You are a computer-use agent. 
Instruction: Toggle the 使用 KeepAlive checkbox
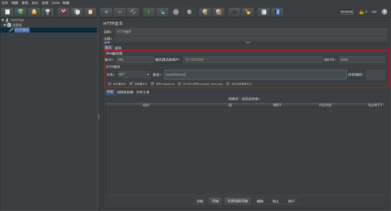click(152, 84)
